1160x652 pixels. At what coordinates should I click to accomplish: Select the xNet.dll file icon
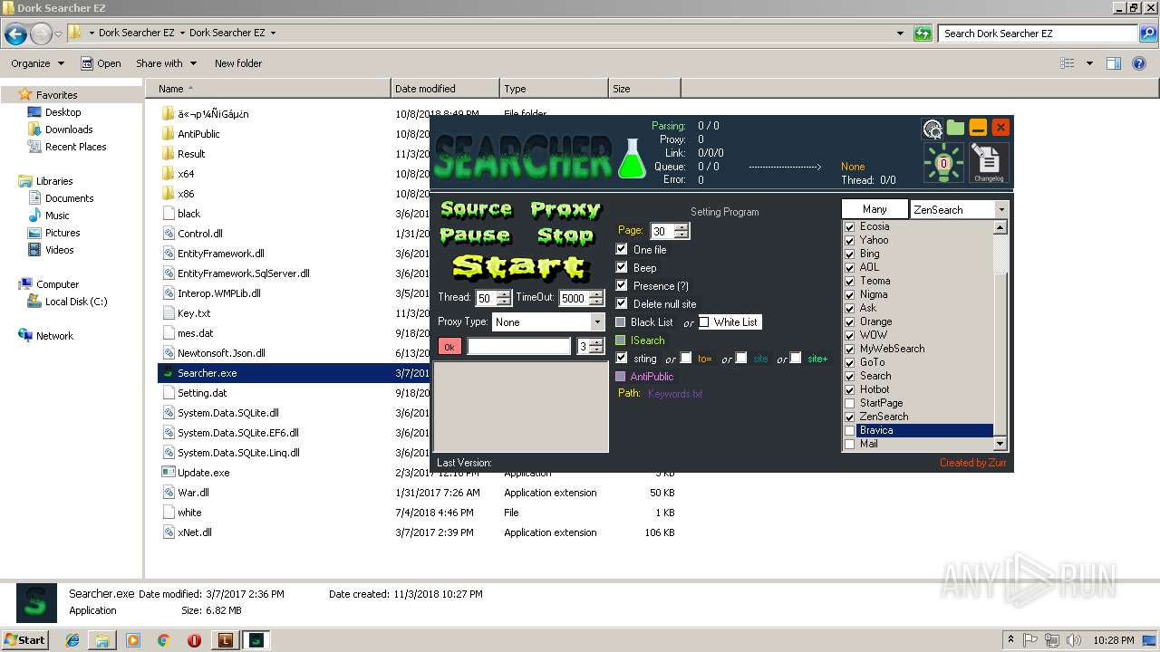click(169, 532)
